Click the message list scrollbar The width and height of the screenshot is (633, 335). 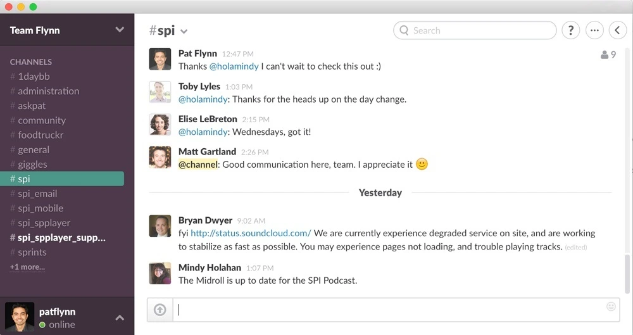tap(627, 272)
